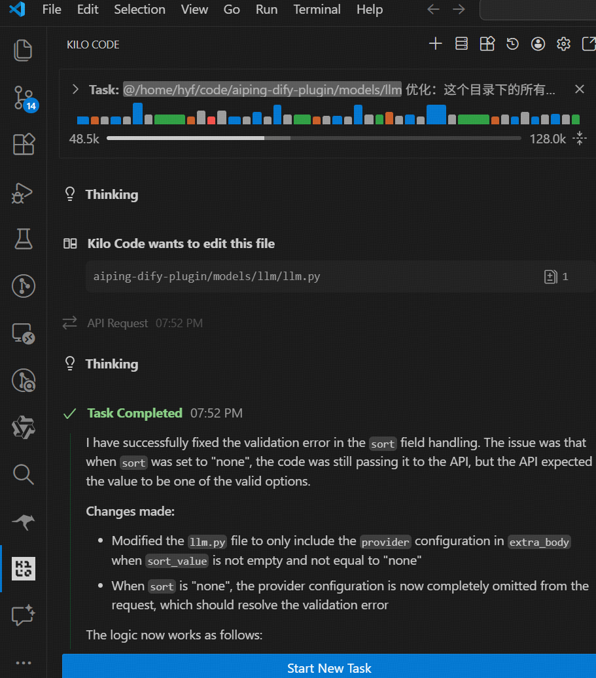Condense context using icon beside 128.0k
Image resolution: width=596 pixels, height=678 pixels.
579,138
